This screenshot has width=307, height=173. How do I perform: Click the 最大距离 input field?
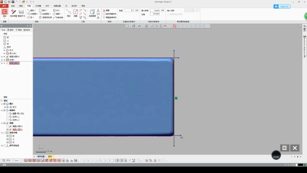155,10
